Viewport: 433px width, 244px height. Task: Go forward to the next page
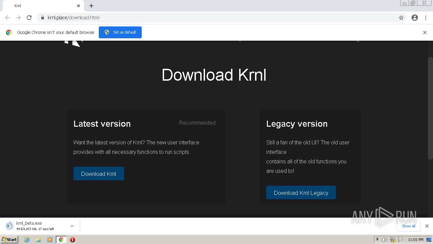tap(18, 18)
